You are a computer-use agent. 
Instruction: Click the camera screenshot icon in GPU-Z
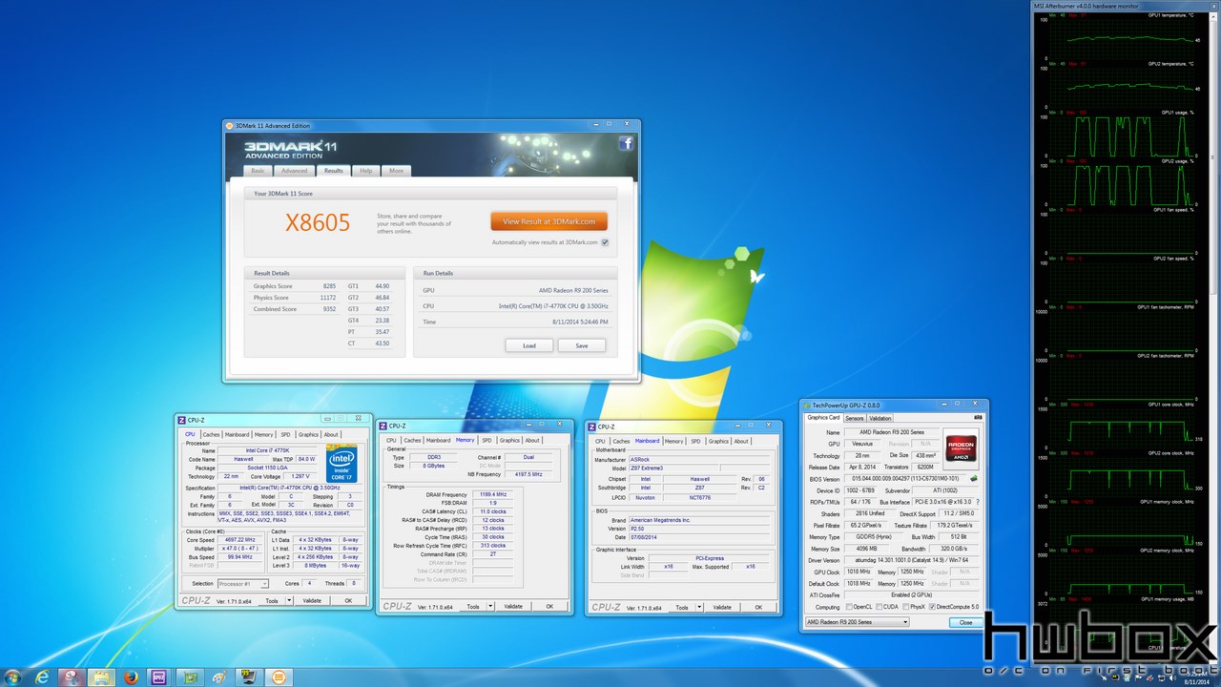978,417
